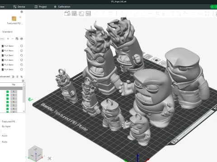Viewport: 217px width, 162px height.
Task: Click the AMS filament sync icon
Action: (17, 39)
